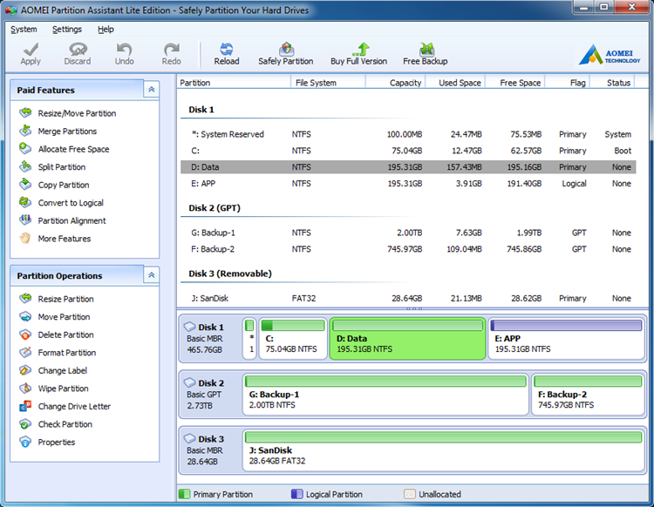Image resolution: width=654 pixels, height=507 pixels.
Task: Click the Format Partition icon
Action: tap(25, 352)
